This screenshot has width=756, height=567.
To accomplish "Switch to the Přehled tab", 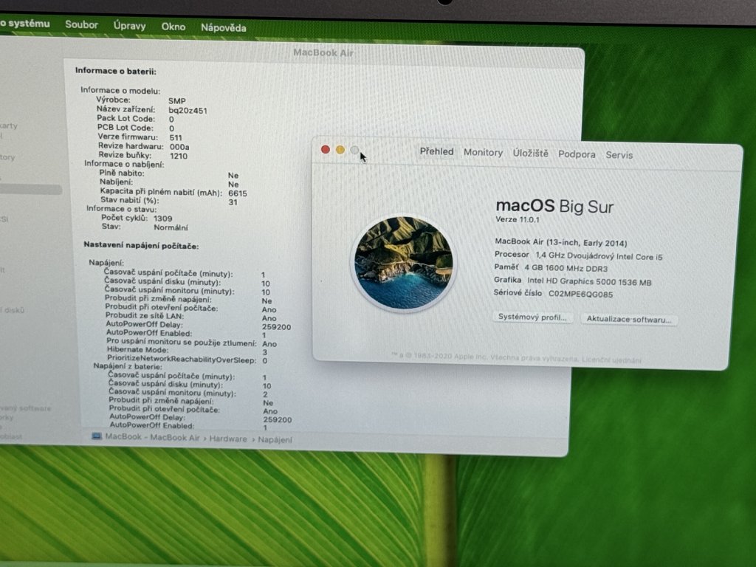I will tap(436, 151).
